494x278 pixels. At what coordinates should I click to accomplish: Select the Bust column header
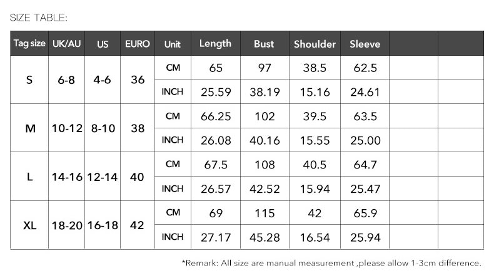264,44
